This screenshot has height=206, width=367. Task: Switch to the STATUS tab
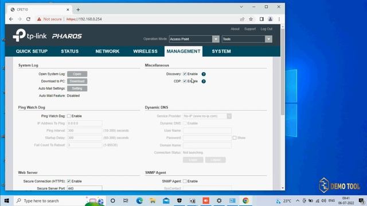(70, 51)
